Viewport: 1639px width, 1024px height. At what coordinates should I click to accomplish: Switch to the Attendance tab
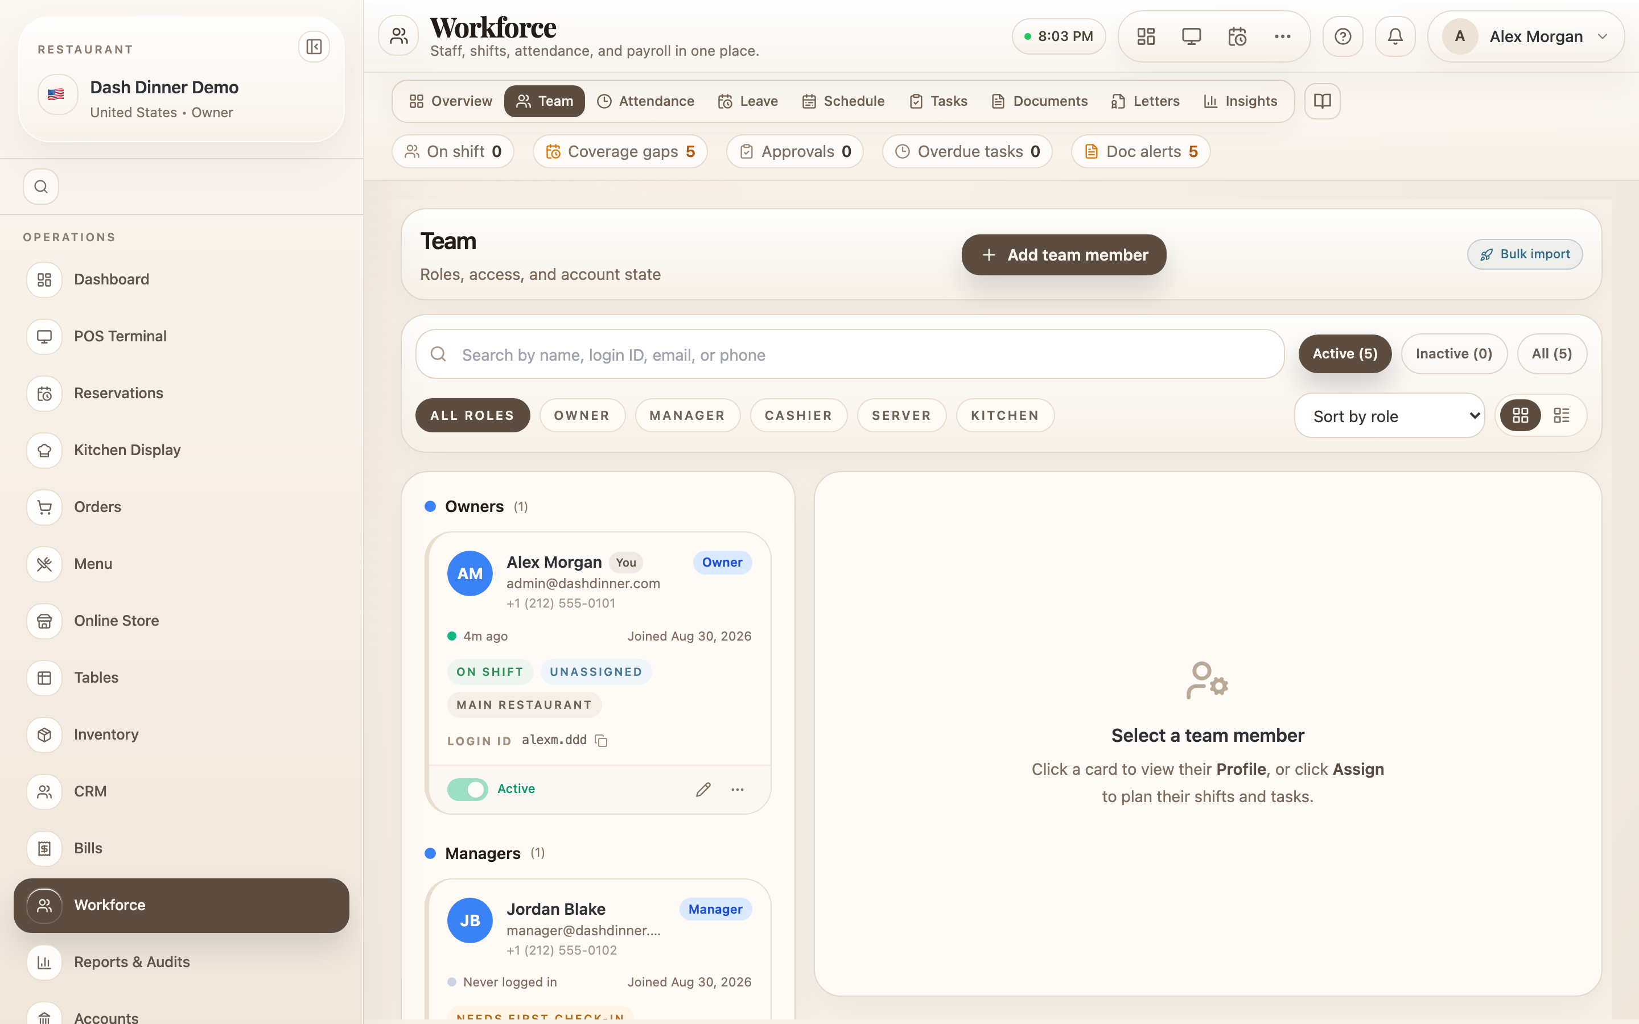click(x=645, y=101)
